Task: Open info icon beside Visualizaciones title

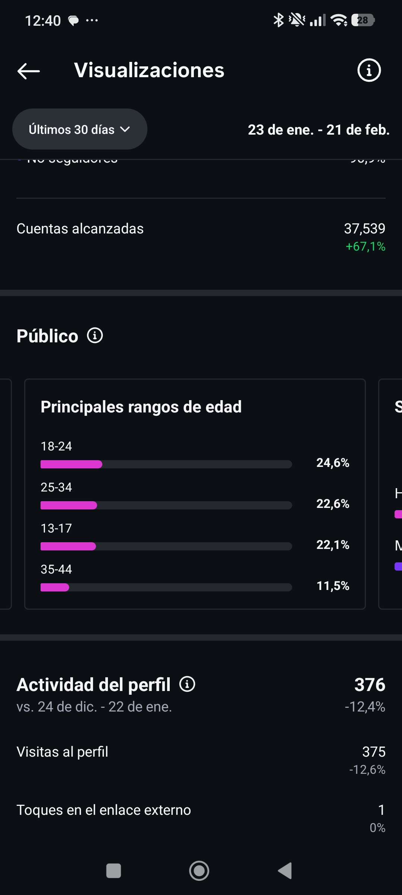Action: tap(369, 70)
